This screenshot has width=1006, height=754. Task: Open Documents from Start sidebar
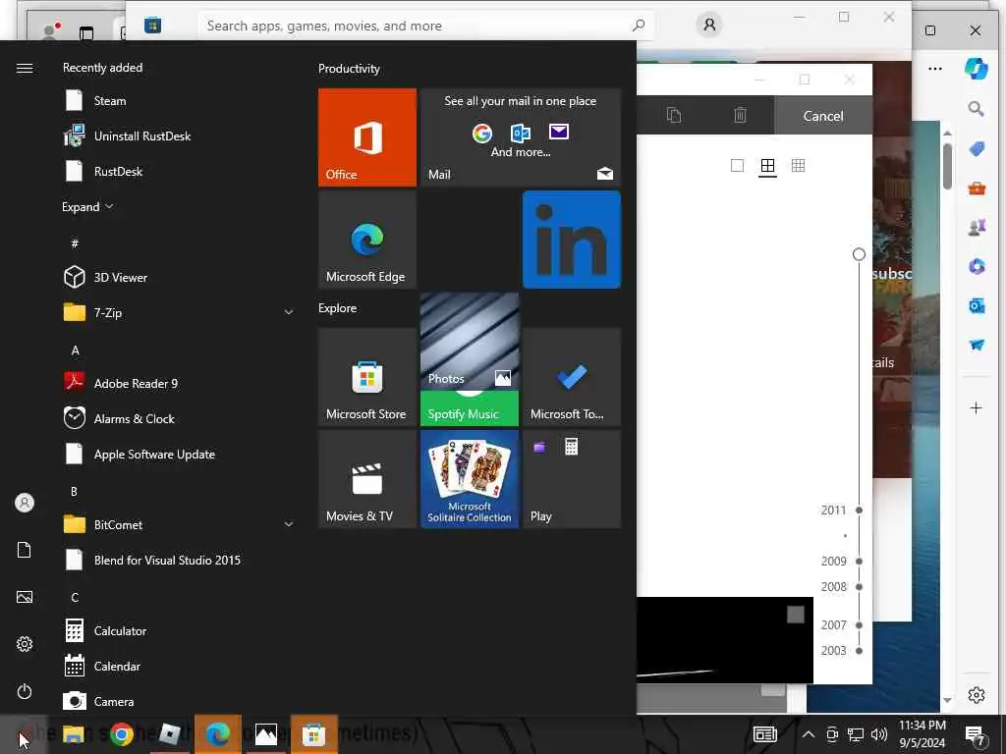25,550
